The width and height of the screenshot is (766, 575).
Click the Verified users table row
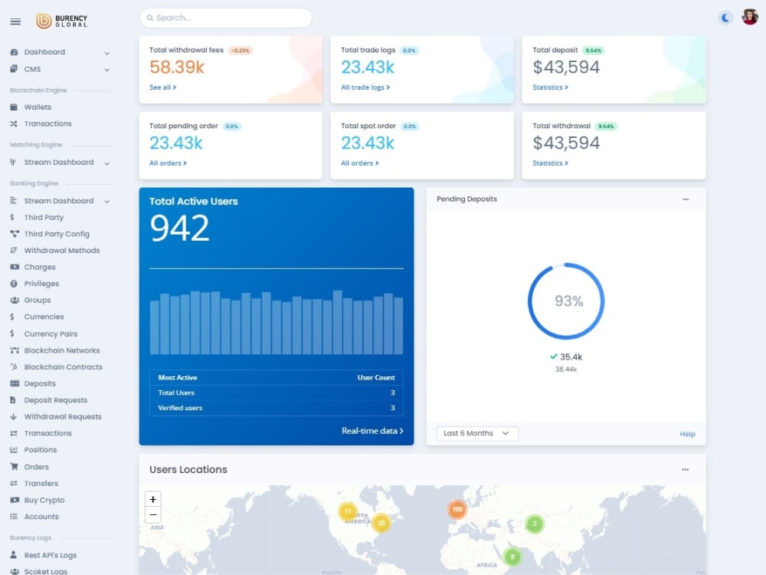coord(276,408)
